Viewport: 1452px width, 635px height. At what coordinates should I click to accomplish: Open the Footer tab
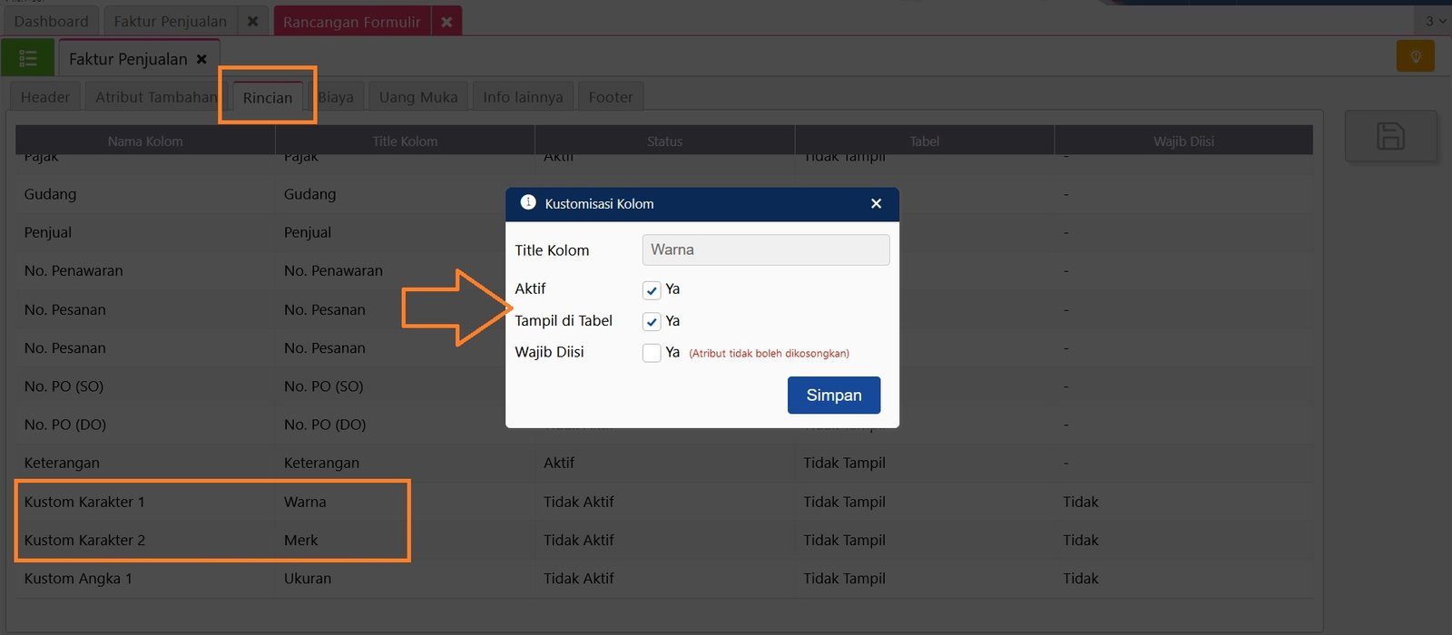pyautogui.click(x=610, y=97)
